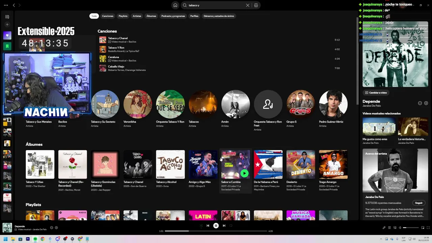The height and width of the screenshot is (243, 432).
Task: Open Liked Songs heart tile in sidebar
Action: tap(7, 35)
